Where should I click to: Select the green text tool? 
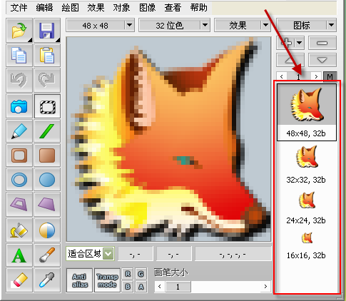(19, 255)
